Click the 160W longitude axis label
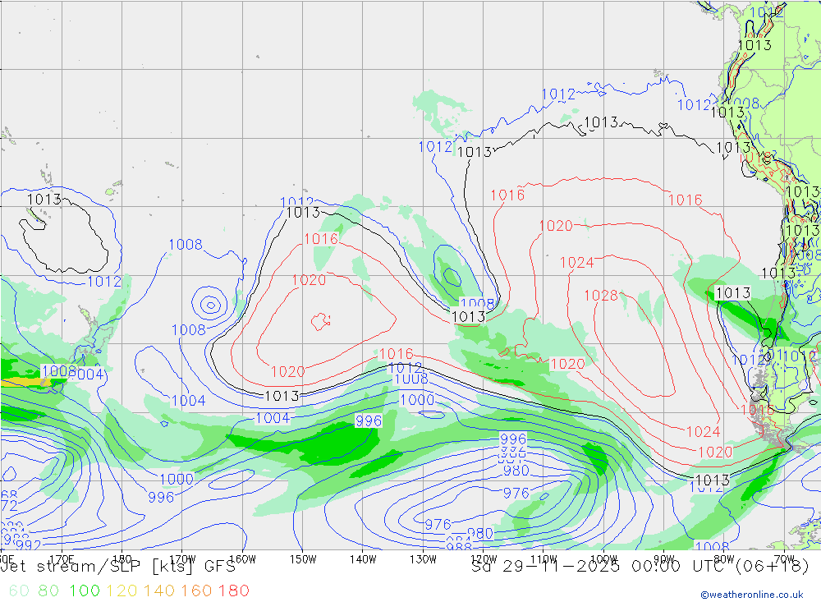This screenshot has width=821, height=602. click(x=242, y=559)
